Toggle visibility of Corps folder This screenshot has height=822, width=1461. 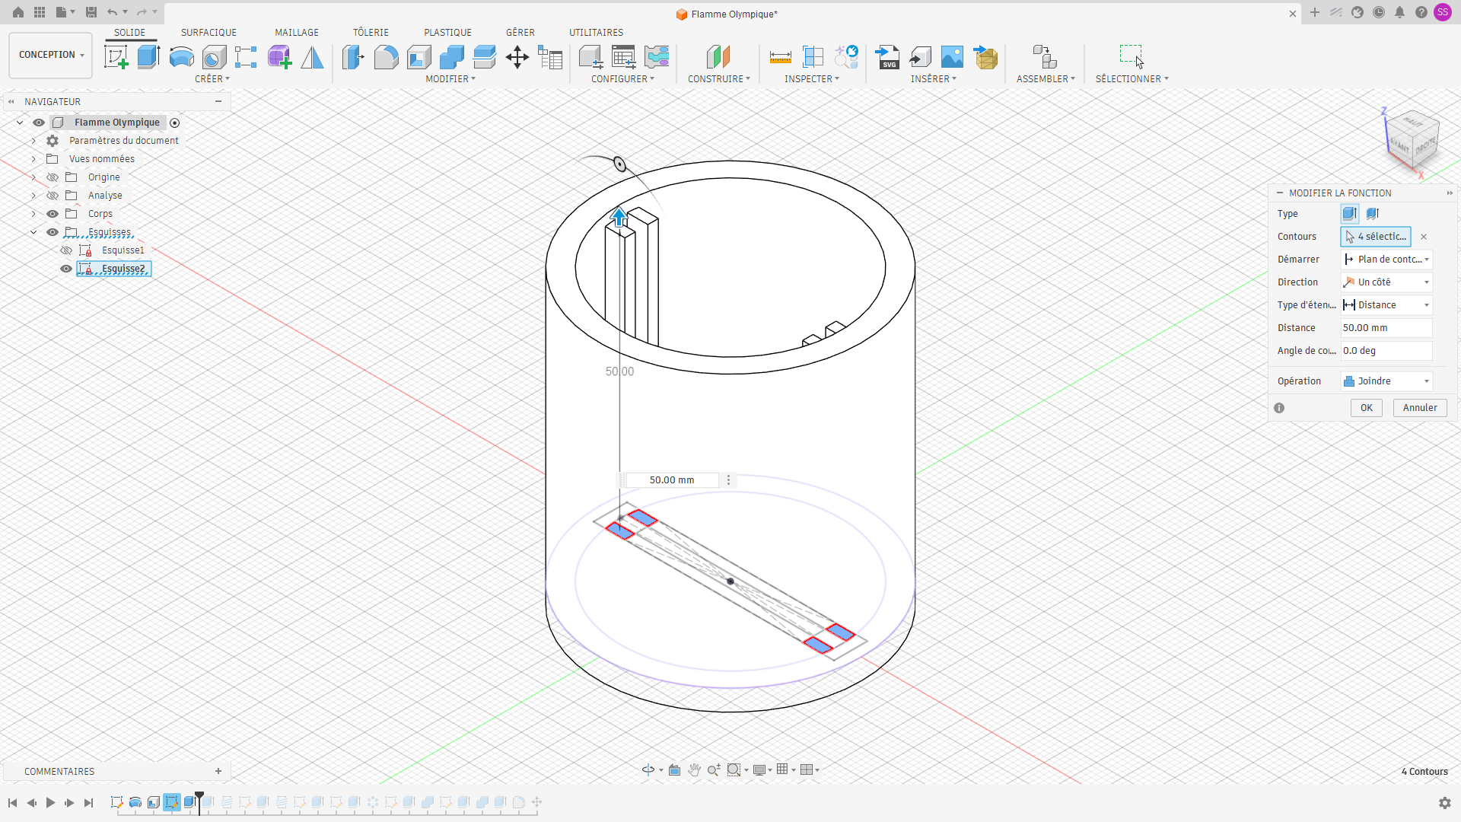(53, 214)
